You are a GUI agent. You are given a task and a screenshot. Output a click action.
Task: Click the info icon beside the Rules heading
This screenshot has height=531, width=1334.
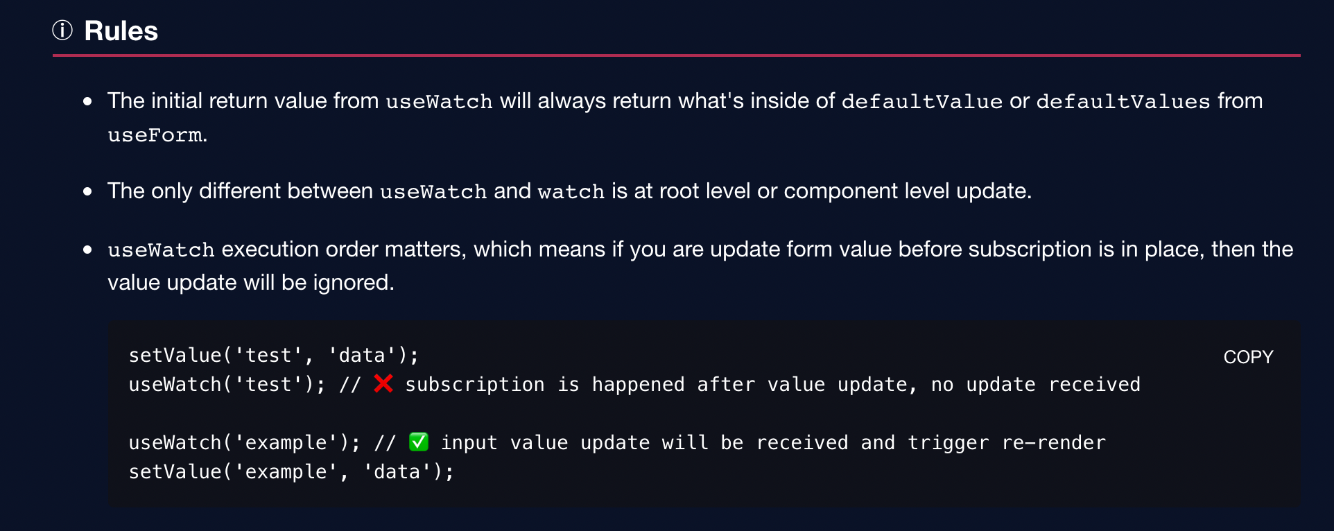pyautogui.click(x=62, y=31)
